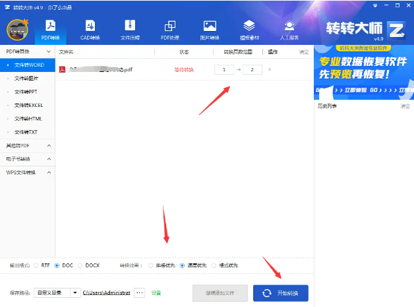Viewport: 414px width, 307px height.
Task: Click the user avatar icon
Action: pos(17,30)
